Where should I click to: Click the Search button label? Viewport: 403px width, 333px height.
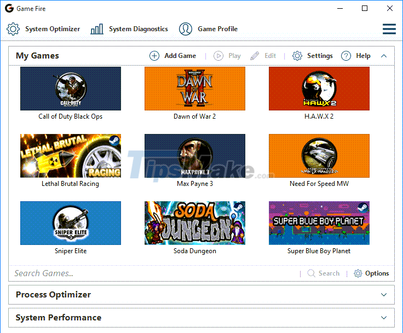pyautogui.click(x=329, y=273)
